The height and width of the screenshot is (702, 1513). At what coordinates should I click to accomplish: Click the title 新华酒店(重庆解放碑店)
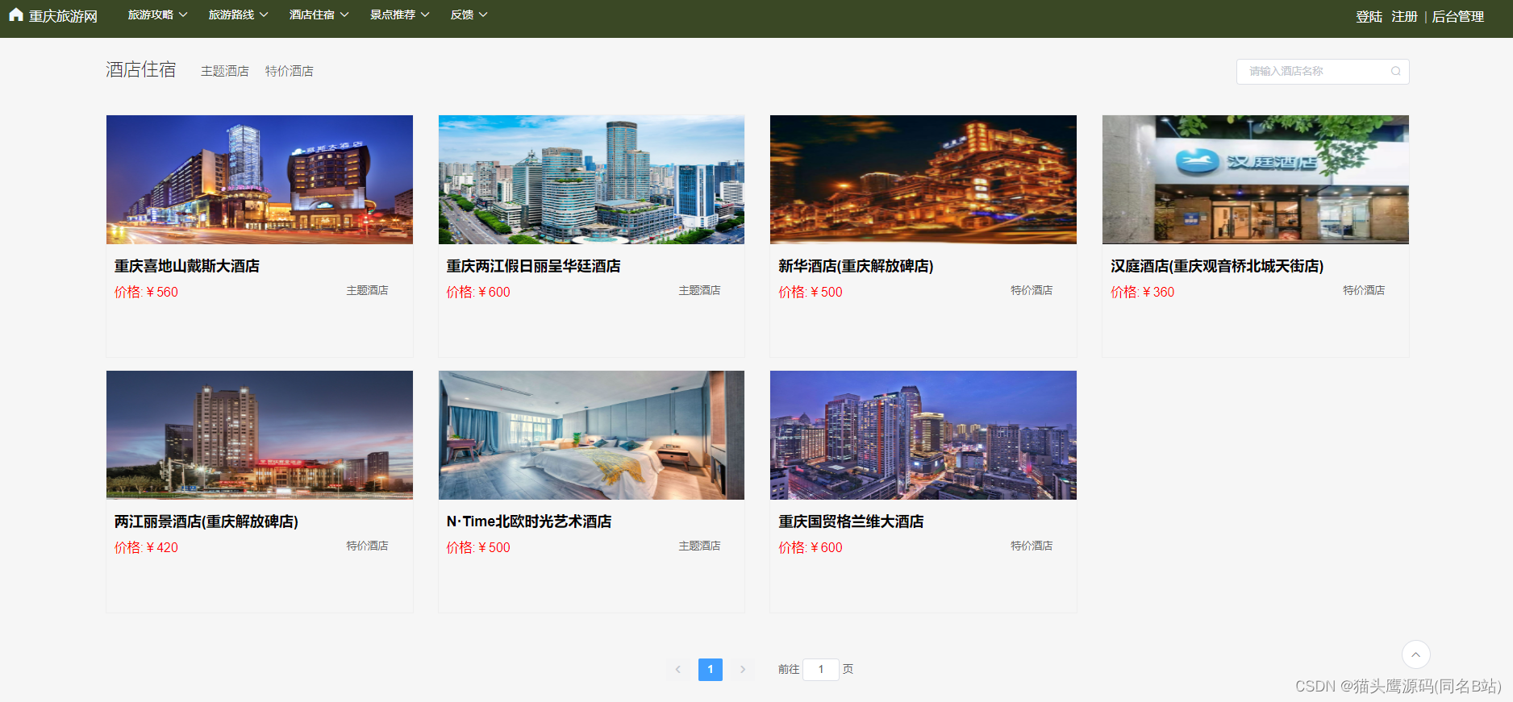click(x=856, y=266)
